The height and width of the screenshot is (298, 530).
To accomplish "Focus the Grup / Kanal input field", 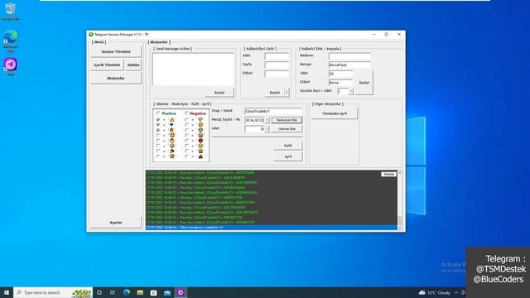I will pos(273,111).
